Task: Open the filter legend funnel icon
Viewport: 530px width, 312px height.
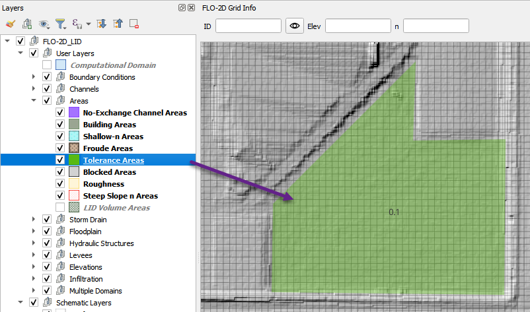Action: pyautogui.click(x=61, y=24)
